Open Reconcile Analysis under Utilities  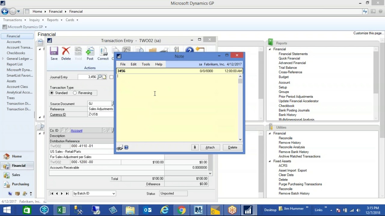pyautogui.click(x=291, y=147)
